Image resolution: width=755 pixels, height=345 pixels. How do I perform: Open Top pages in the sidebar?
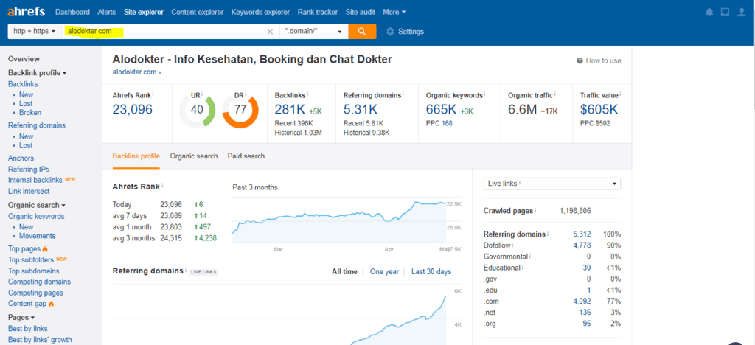coord(24,248)
